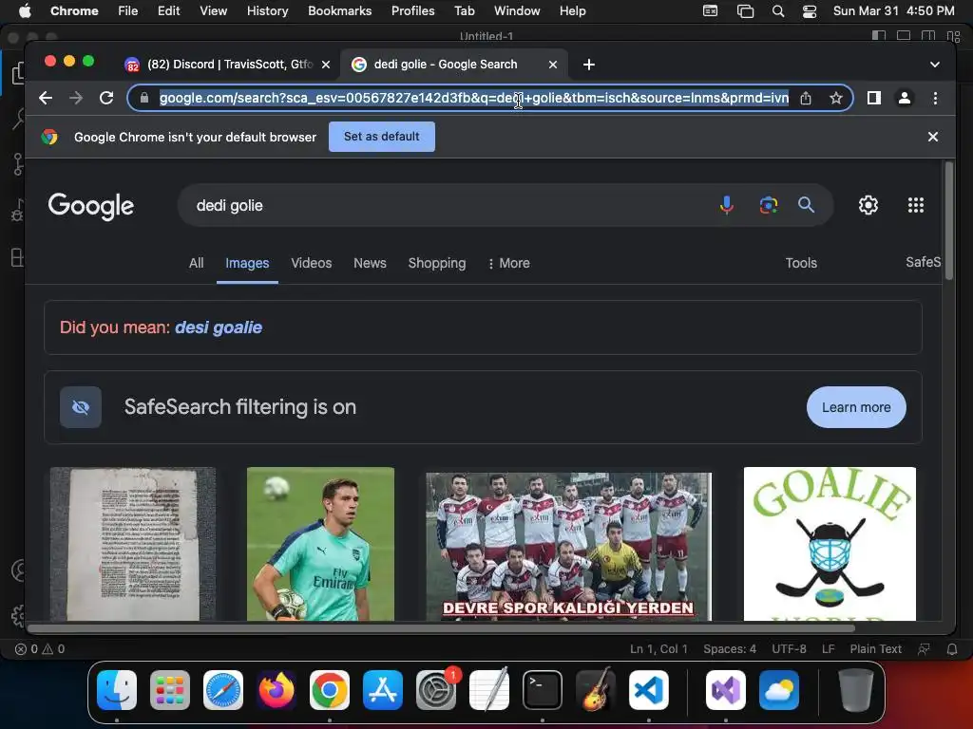Open the History menu
The height and width of the screenshot is (729, 973).
tap(267, 11)
